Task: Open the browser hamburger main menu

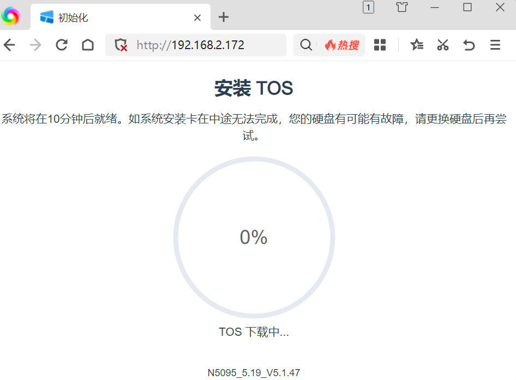Action: (495, 45)
